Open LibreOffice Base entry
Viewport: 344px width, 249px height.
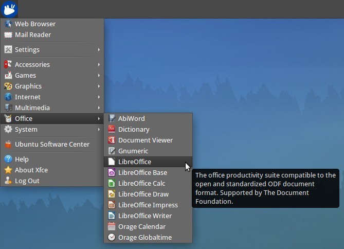(148, 172)
